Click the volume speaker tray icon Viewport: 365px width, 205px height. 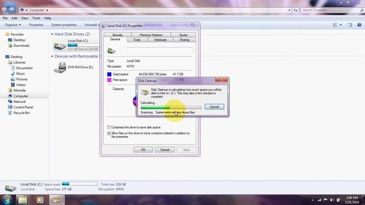332,200
